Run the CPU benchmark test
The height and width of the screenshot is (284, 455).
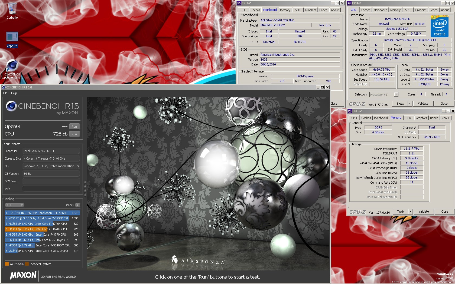pyautogui.click(x=74, y=134)
